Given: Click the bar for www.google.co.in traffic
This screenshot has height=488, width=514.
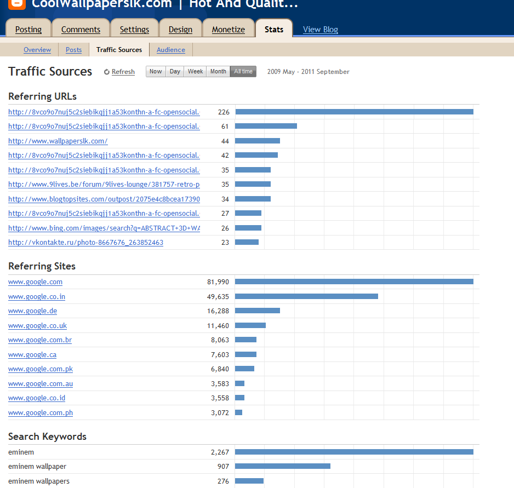Looking at the screenshot, I should [x=306, y=296].
